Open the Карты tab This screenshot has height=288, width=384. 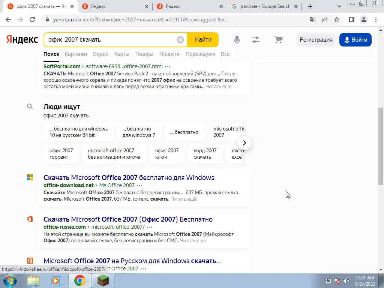pyautogui.click(x=122, y=54)
